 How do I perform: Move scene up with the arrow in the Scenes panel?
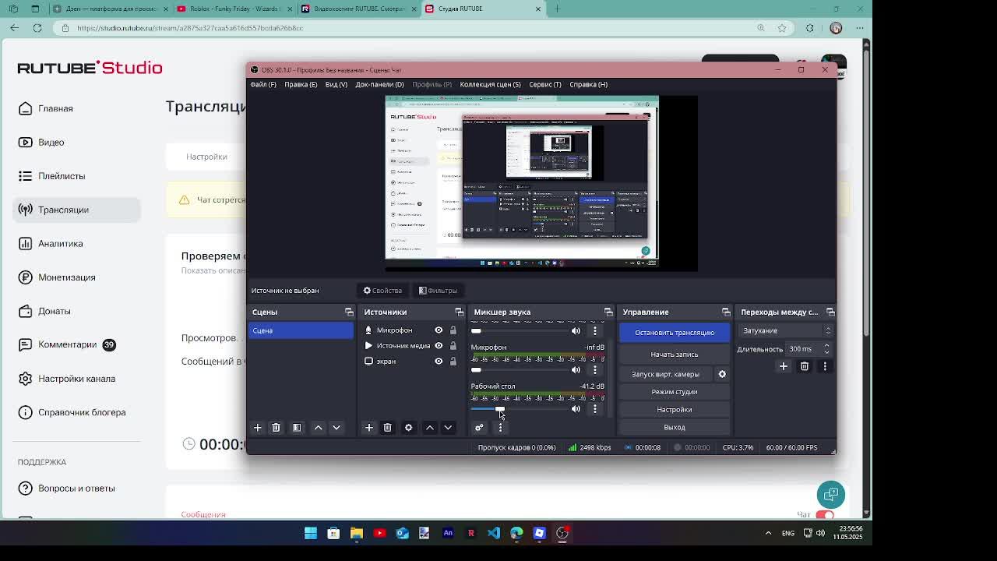coord(318,428)
